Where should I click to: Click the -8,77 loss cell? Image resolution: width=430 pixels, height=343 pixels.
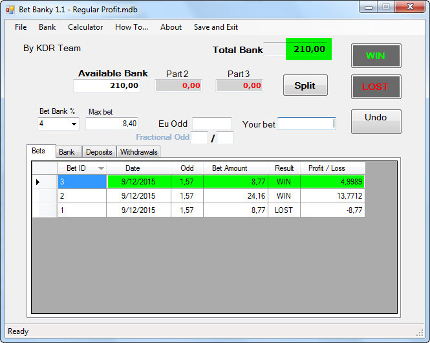(332, 210)
